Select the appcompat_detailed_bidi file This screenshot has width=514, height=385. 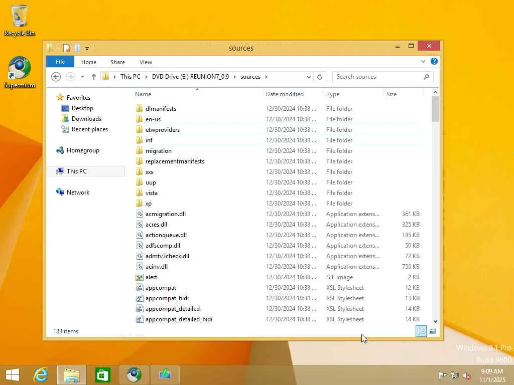coord(179,319)
